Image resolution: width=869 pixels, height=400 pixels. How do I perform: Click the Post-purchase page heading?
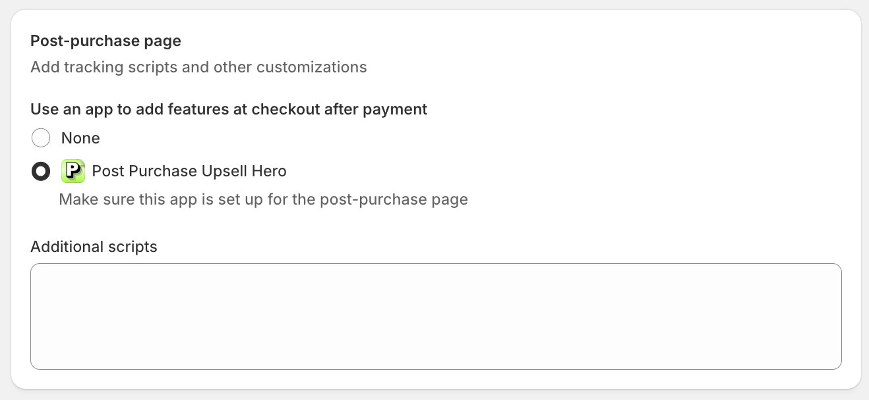click(105, 41)
